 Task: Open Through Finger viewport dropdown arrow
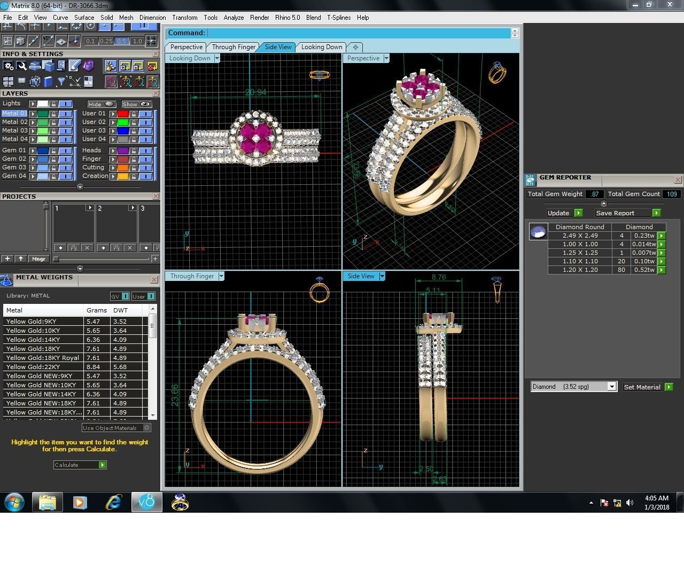point(221,276)
